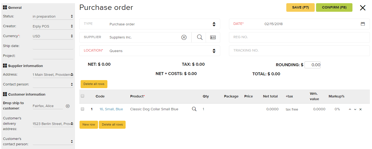Check the select-all rows header checkbox
The height and width of the screenshot is (149, 372).
82,96
